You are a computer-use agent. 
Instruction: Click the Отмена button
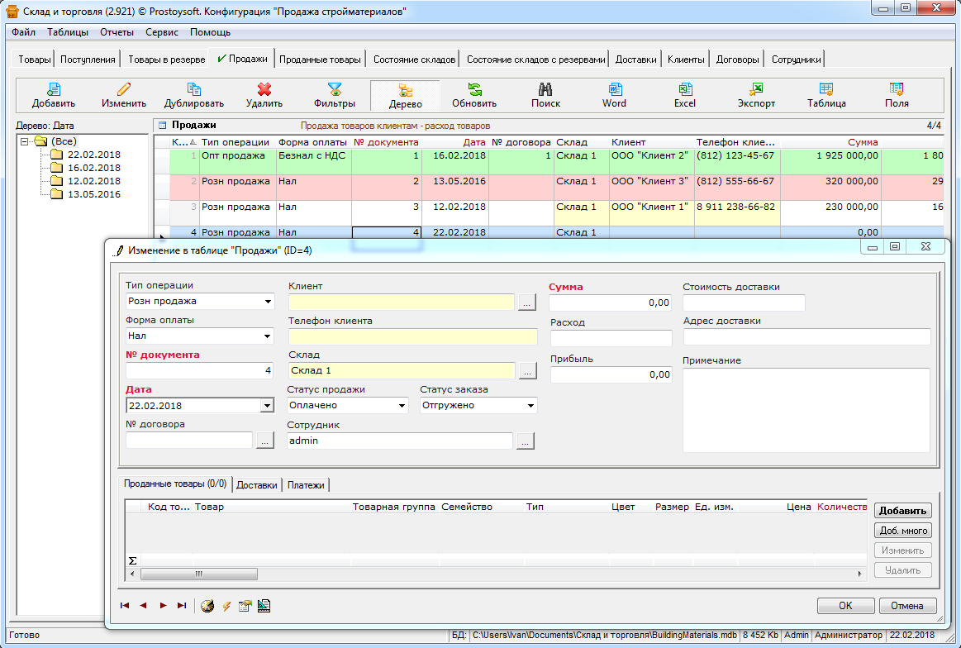(x=906, y=606)
